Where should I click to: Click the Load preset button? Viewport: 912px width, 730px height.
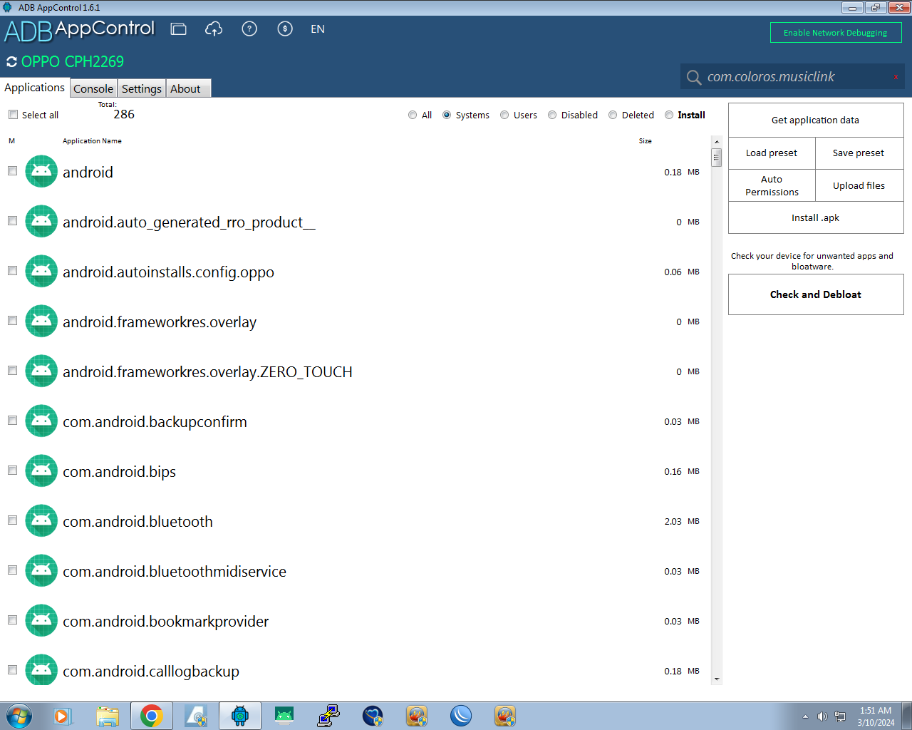click(x=772, y=153)
